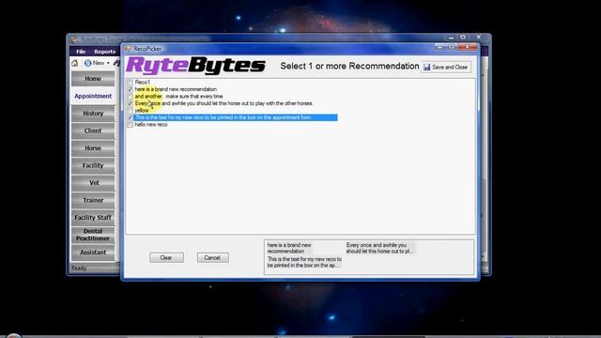Open the Dental Practitioner sidebar section
This screenshot has width=601, height=338.
click(93, 235)
